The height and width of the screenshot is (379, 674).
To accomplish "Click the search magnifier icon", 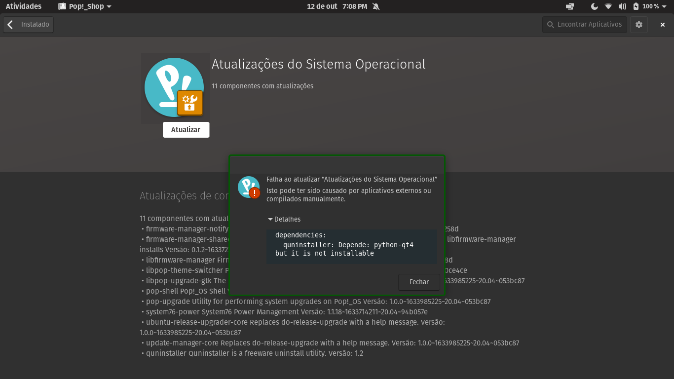I will coord(551,24).
